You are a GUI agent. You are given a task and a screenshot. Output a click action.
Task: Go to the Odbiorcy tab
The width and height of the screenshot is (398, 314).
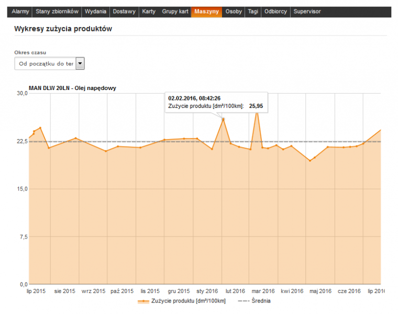click(275, 12)
